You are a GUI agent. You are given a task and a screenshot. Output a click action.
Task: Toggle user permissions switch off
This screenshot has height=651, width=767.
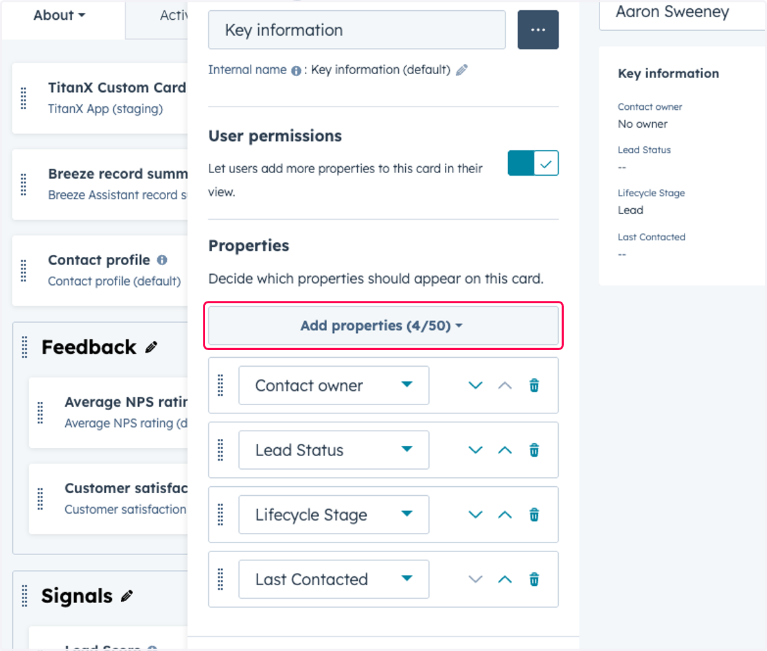click(533, 164)
